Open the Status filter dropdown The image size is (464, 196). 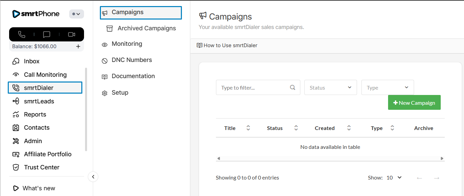(330, 88)
